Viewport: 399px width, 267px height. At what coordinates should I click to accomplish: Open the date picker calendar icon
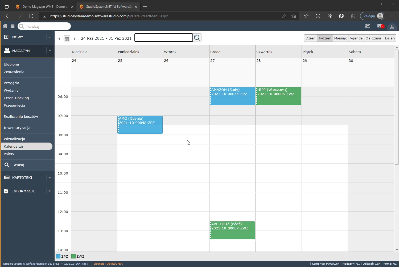pos(67,39)
